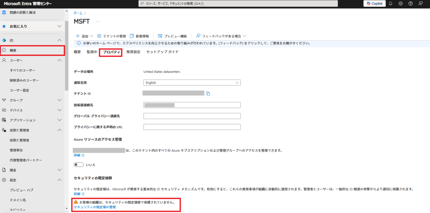Open the settings gear in top bar
The height and width of the screenshot is (213, 430).
pyautogui.click(x=401, y=4)
